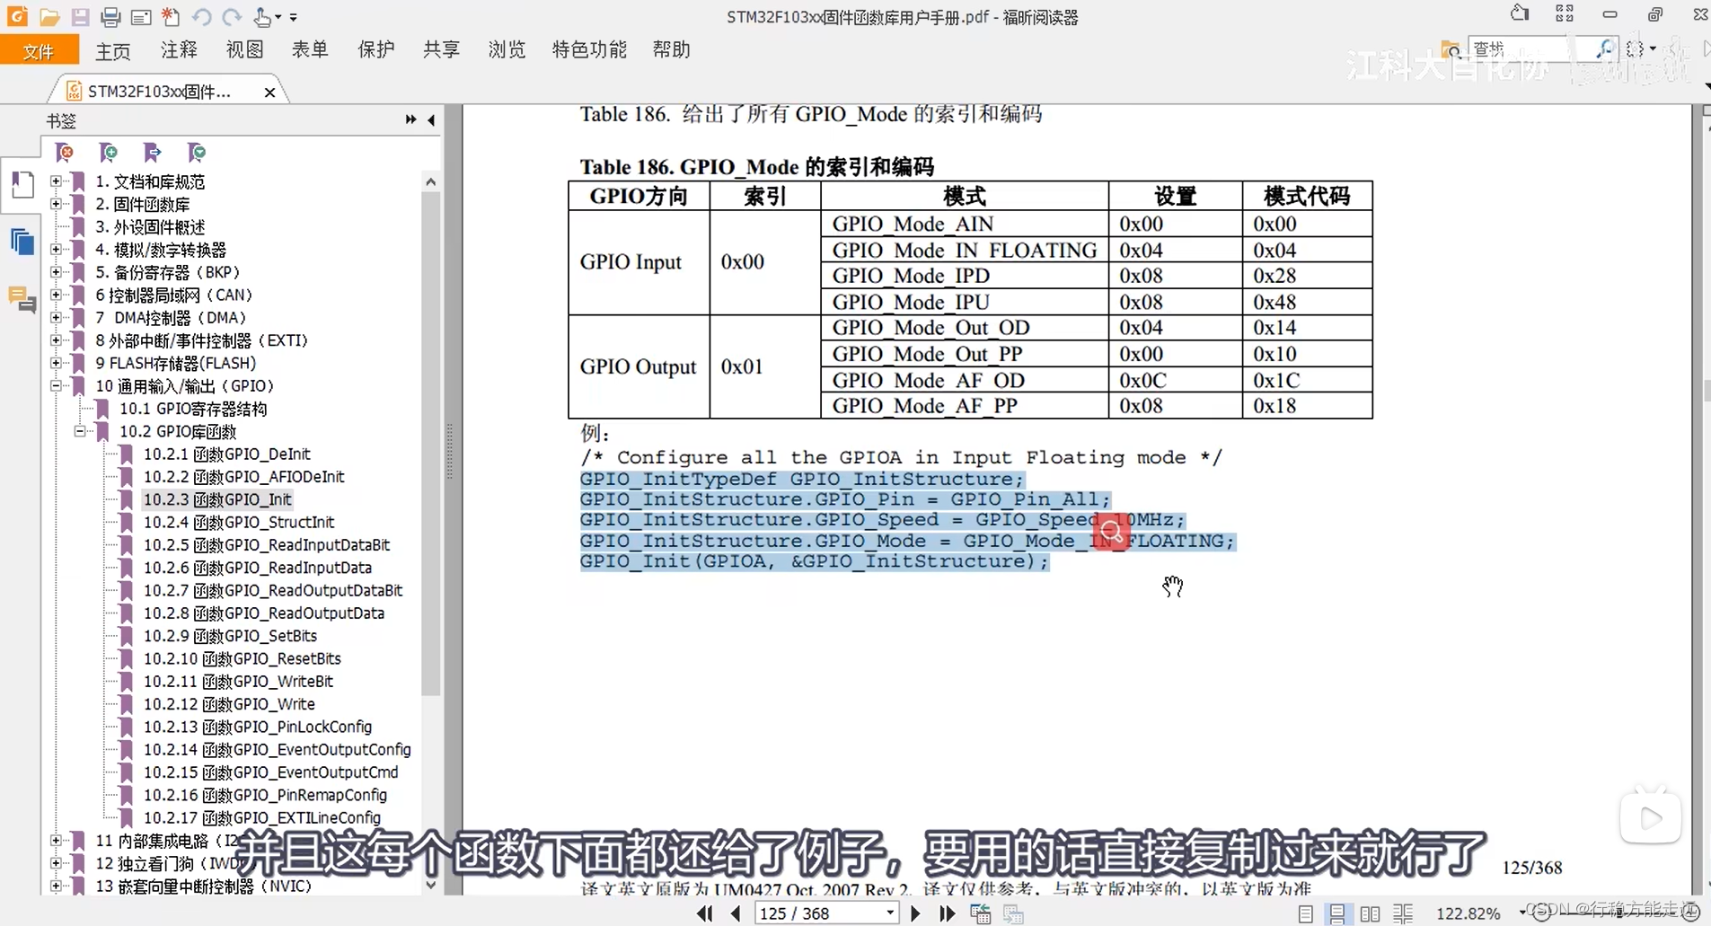This screenshot has width=1711, height=926.
Task: Select bookmark 10.2.12 函数GPIO_Write
Action: pos(229,704)
